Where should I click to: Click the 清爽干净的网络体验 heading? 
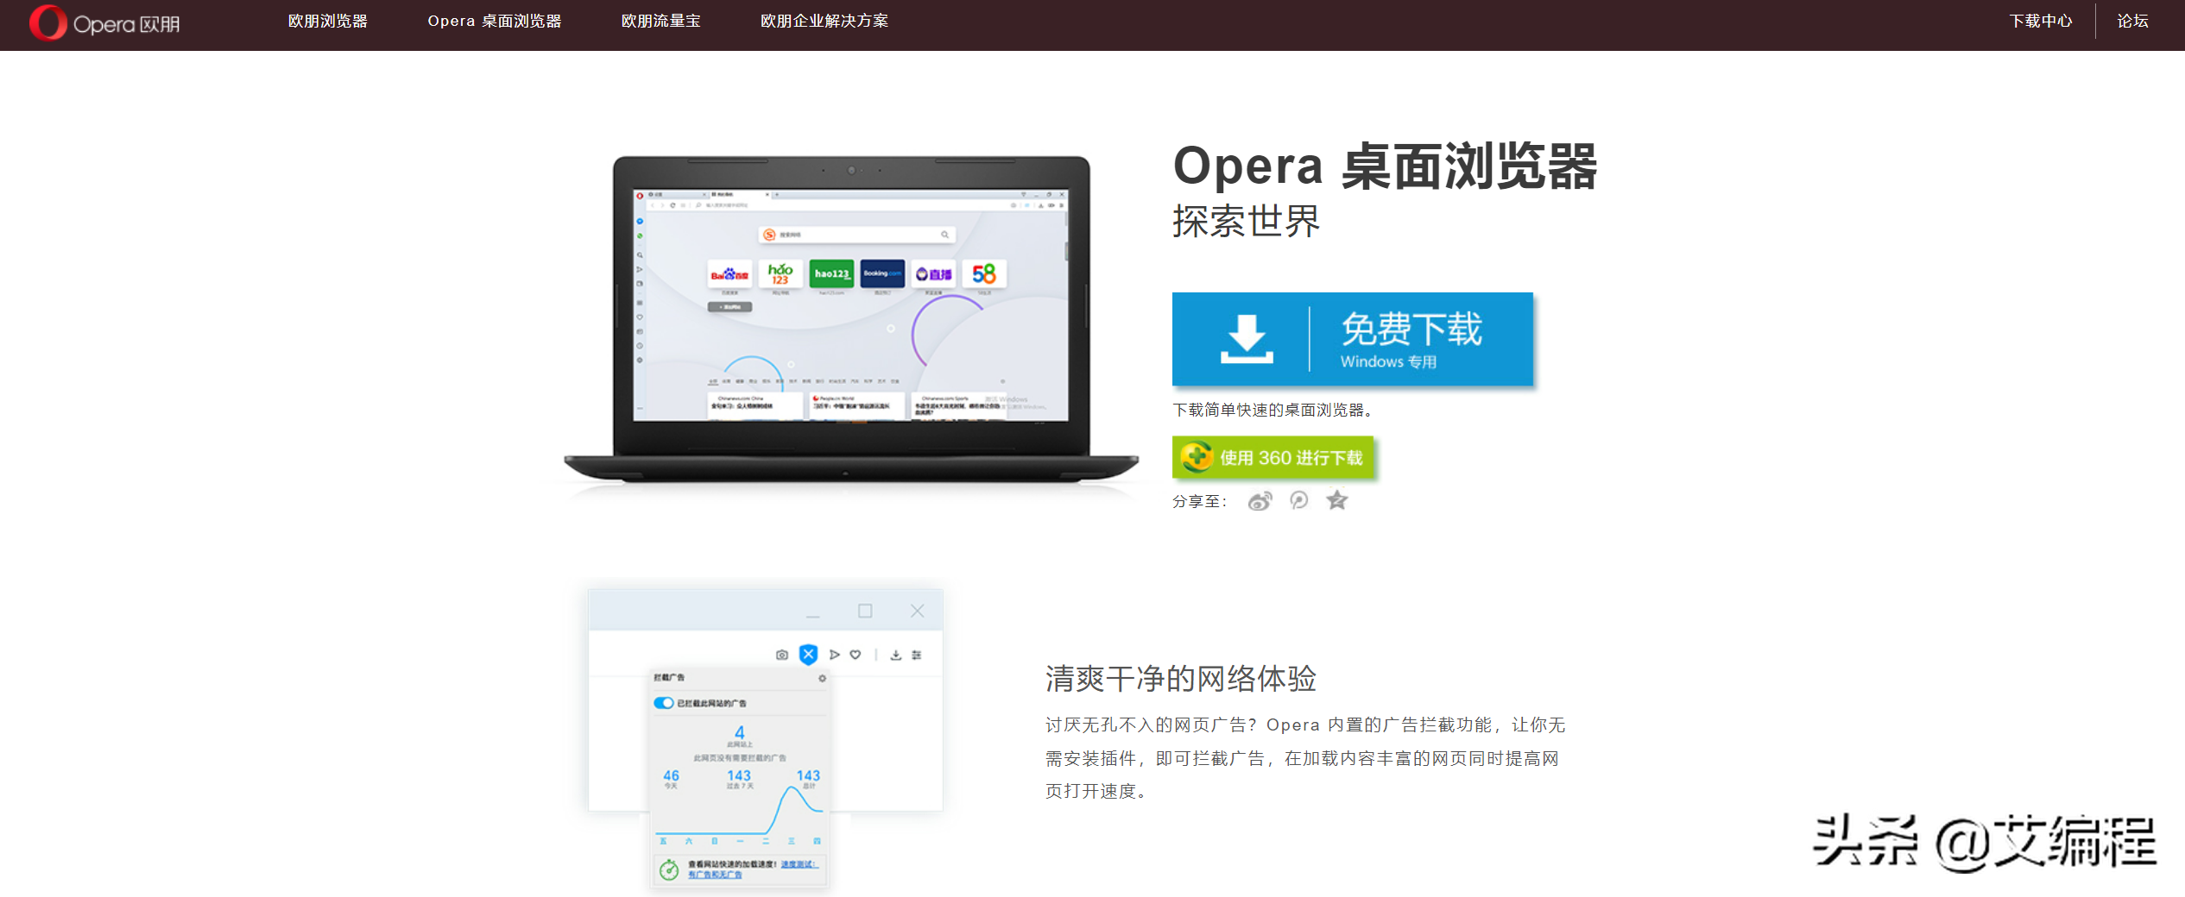[1181, 679]
